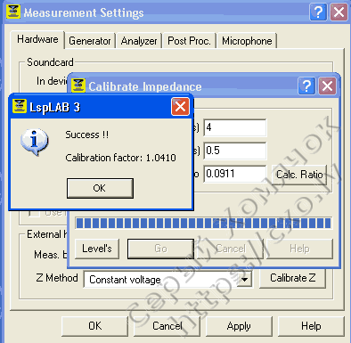Viewport: 351px width, 343px height.
Task: Click the Measurement Settings title bar icon
Action: click(13, 12)
